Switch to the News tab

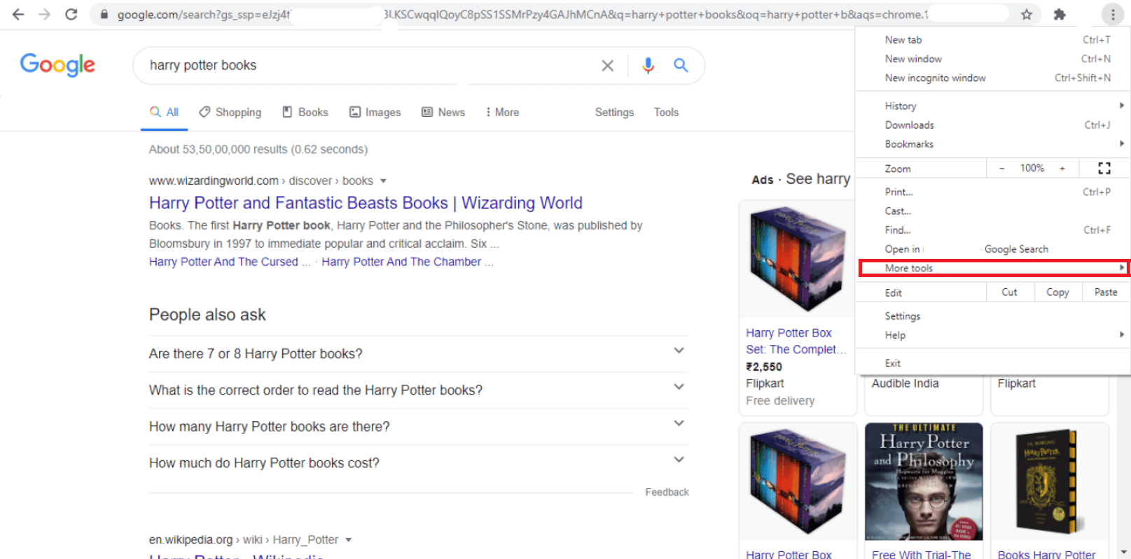coord(443,112)
